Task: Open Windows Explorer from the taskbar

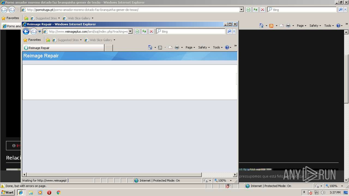Action: (x=31, y=192)
